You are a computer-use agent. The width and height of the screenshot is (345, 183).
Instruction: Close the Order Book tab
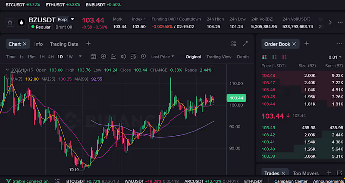point(294,44)
